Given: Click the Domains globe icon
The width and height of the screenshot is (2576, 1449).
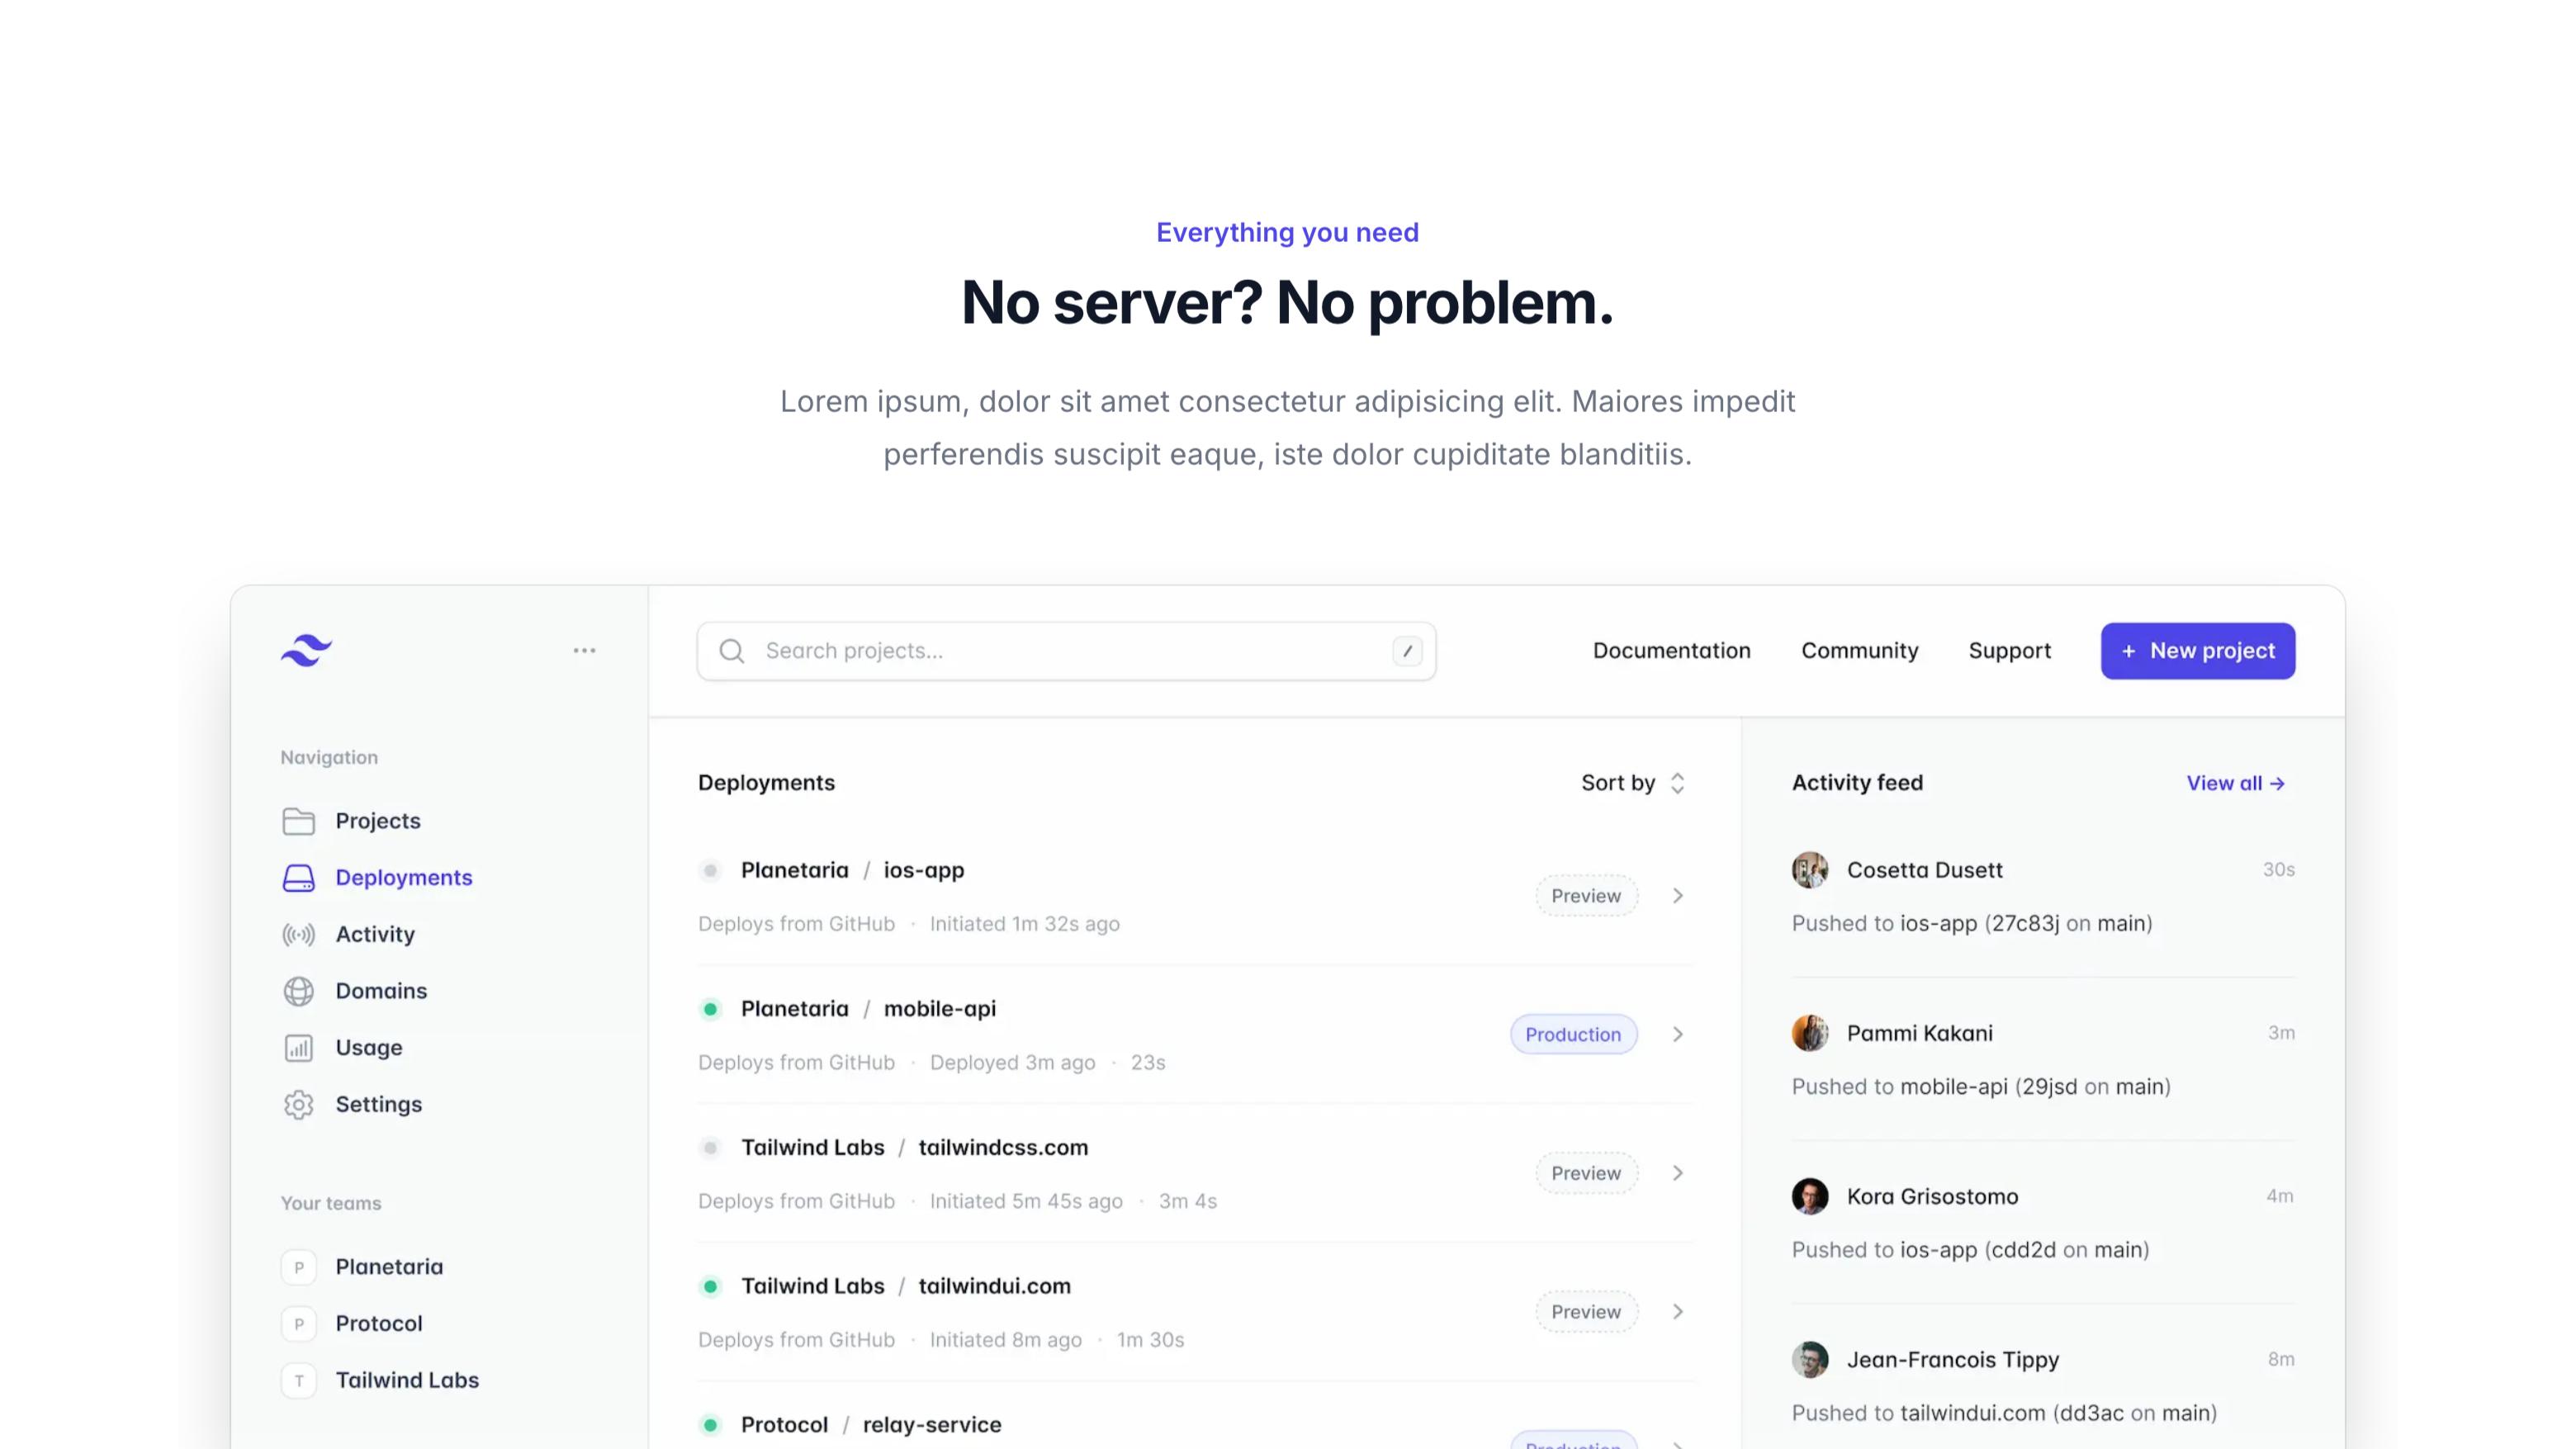Looking at the screenshot, I should click(298, 991).
